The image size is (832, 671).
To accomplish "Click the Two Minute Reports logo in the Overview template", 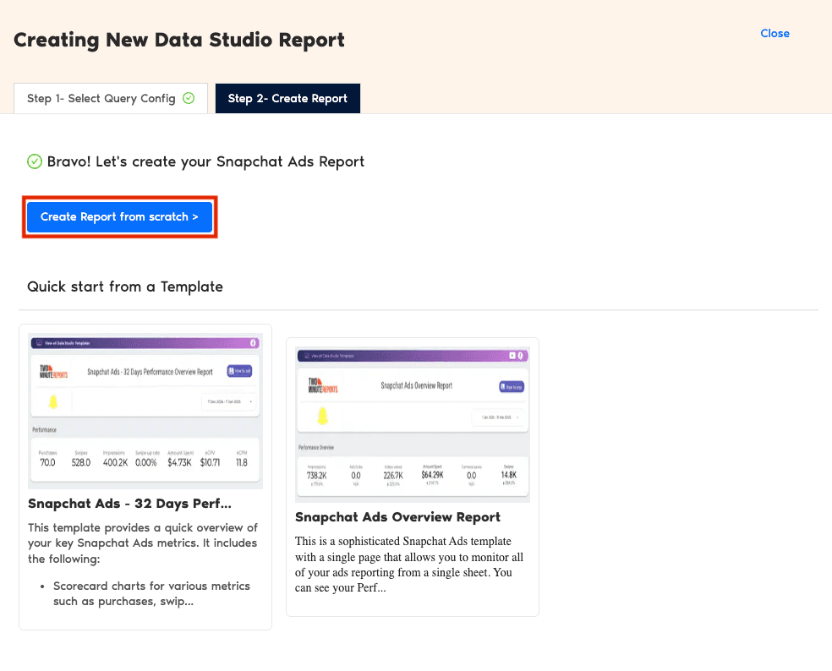I will pos(324,384).
